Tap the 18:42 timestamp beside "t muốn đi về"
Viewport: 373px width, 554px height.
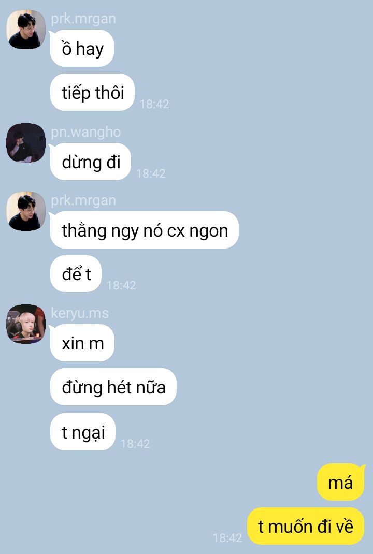coord(227,538)
